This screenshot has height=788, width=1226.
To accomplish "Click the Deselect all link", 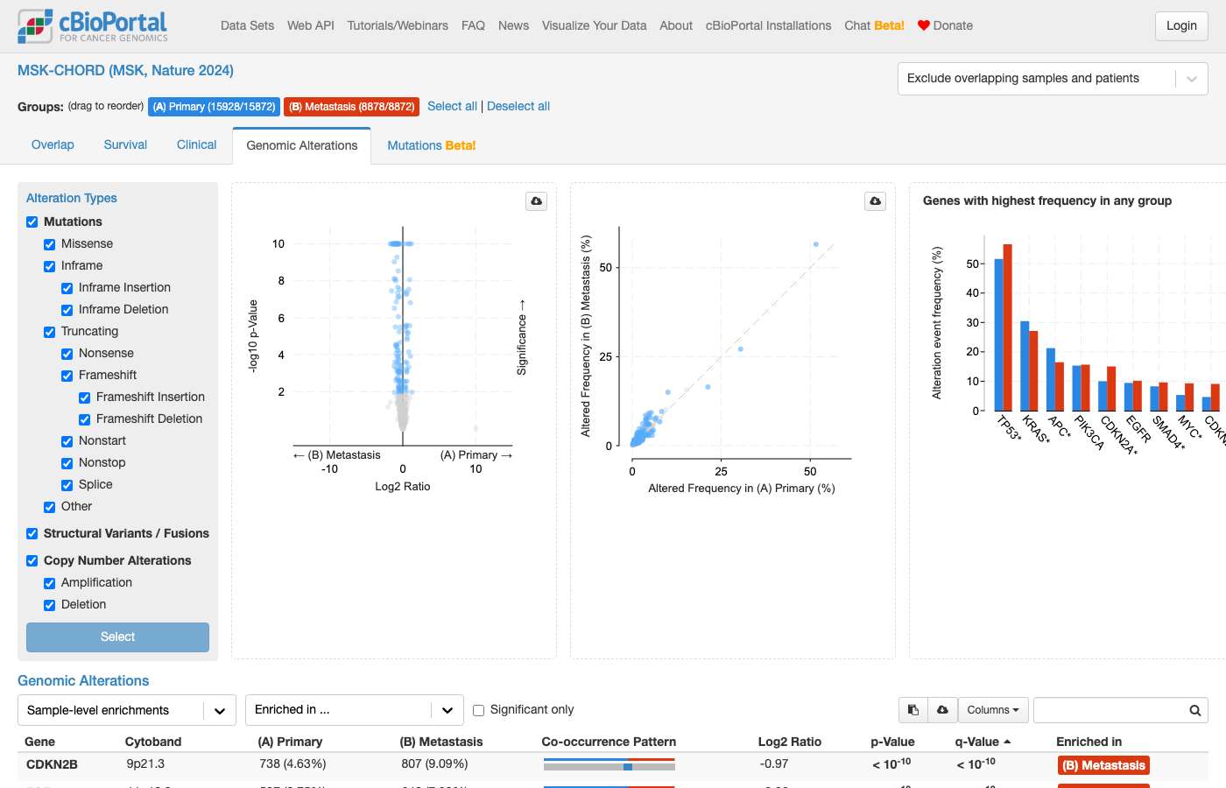I will (518, 107).
